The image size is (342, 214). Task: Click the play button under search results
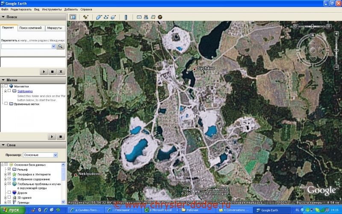44,71
